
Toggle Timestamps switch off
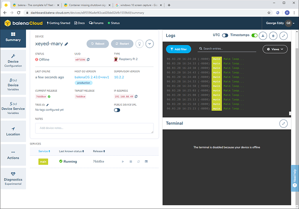coord(254,35)
